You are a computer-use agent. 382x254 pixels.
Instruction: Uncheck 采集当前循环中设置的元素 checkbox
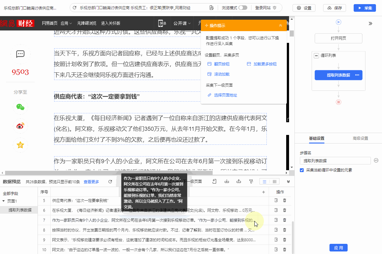[302, 170]
